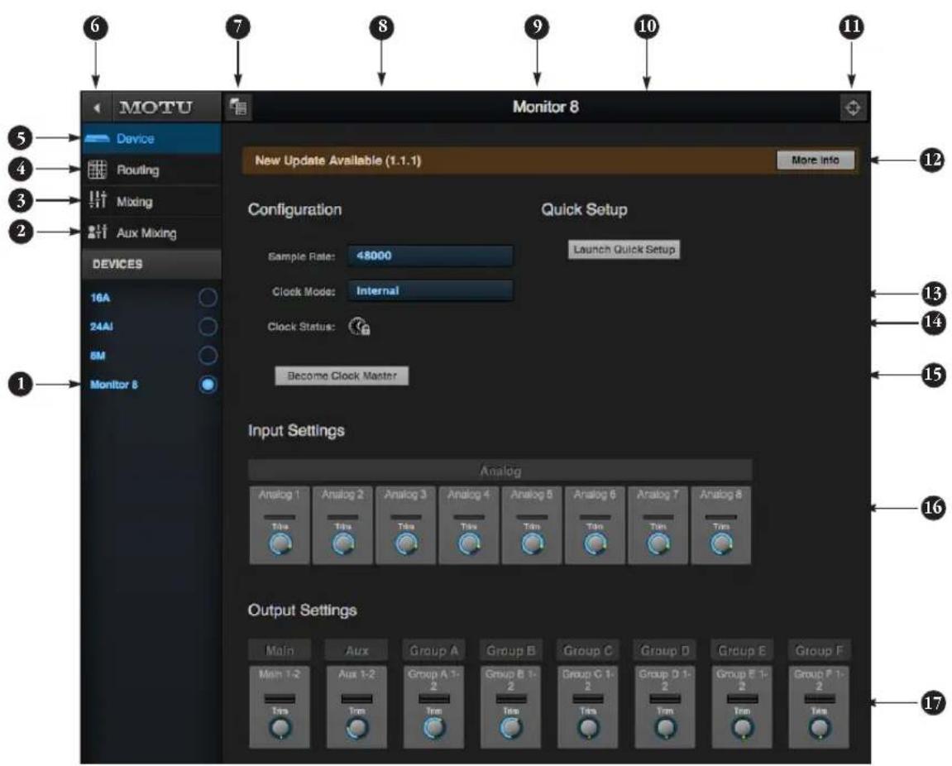Open the Aux Mixing tab
The height and width of the screenshot is (766, 952).
coord(151,232)
